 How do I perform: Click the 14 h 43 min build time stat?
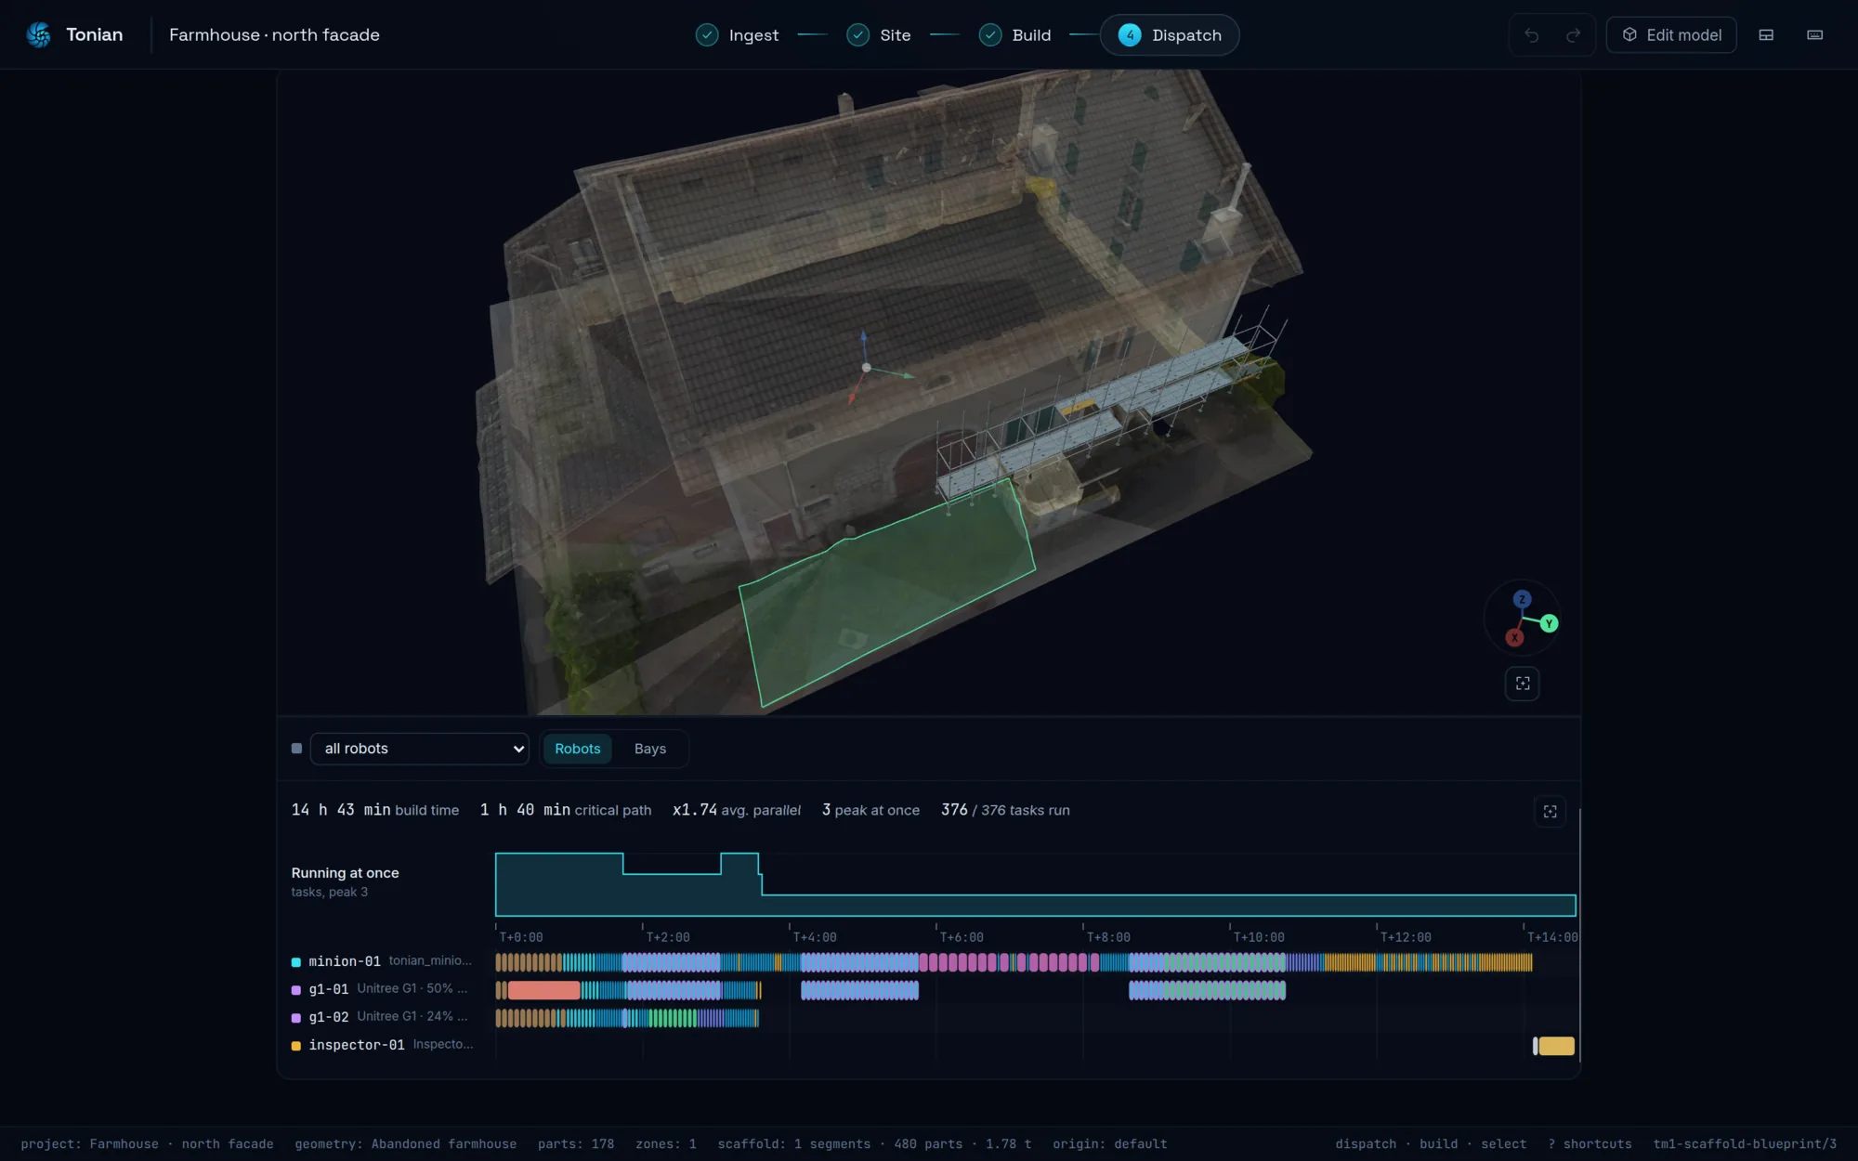[375, 810]
